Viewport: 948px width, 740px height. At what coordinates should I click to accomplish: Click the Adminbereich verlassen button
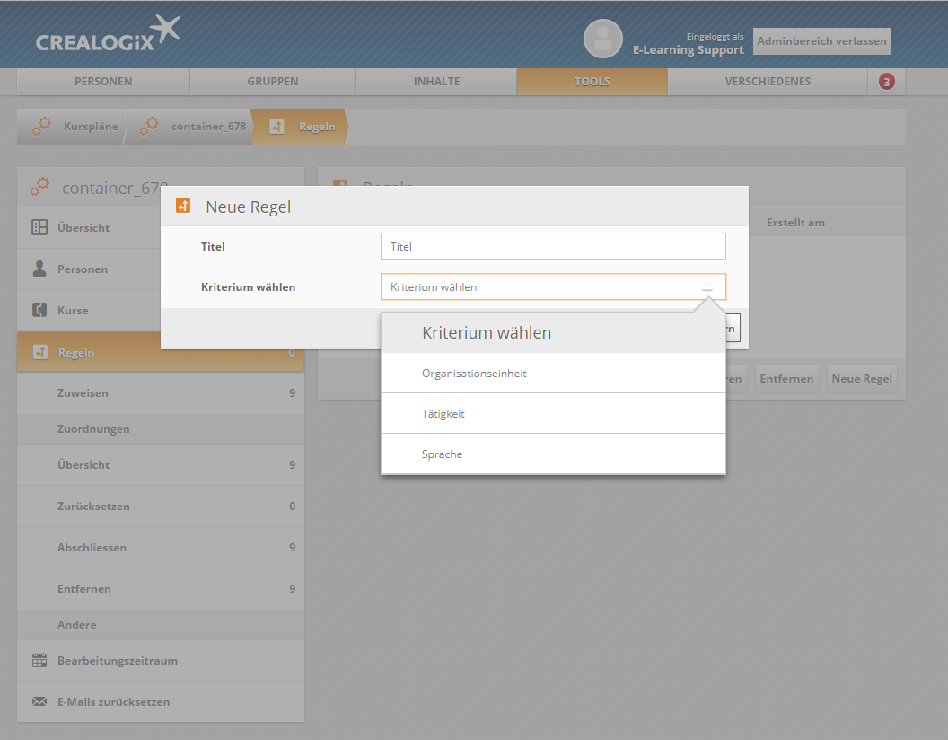pyautogui.click(x=821, y=41)
